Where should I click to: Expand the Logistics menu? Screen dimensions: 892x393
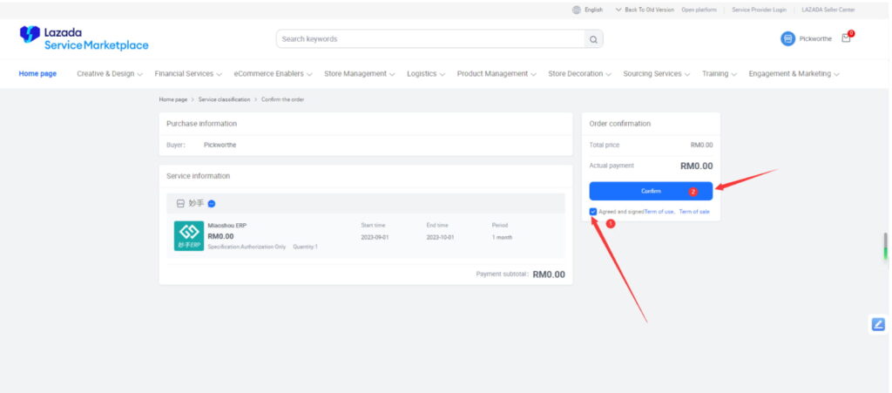tap(426, 74)
